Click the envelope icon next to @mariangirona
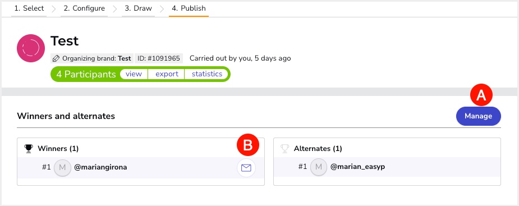This screenshot has width=519, height=206. tap(246, 168)
